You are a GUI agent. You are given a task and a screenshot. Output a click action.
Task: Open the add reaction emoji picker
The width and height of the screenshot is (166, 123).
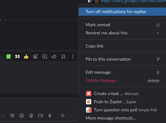35,57
